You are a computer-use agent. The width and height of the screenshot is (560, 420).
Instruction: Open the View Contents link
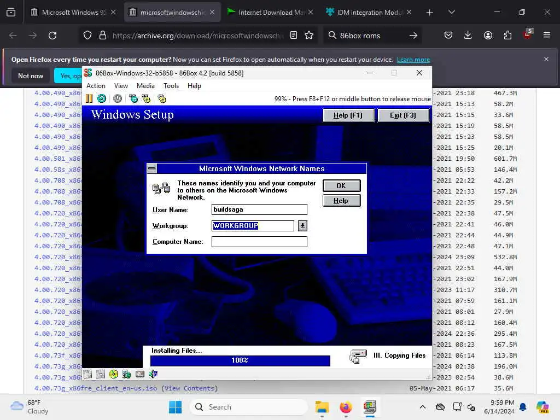[189, 388]
